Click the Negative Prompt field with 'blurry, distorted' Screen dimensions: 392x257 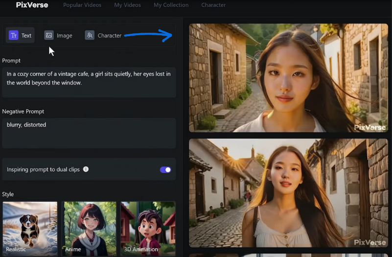coord(89,133)
